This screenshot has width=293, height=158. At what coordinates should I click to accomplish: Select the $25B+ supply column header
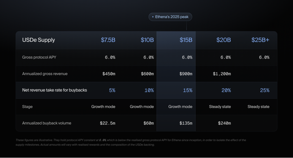click(x=260, y=40)
